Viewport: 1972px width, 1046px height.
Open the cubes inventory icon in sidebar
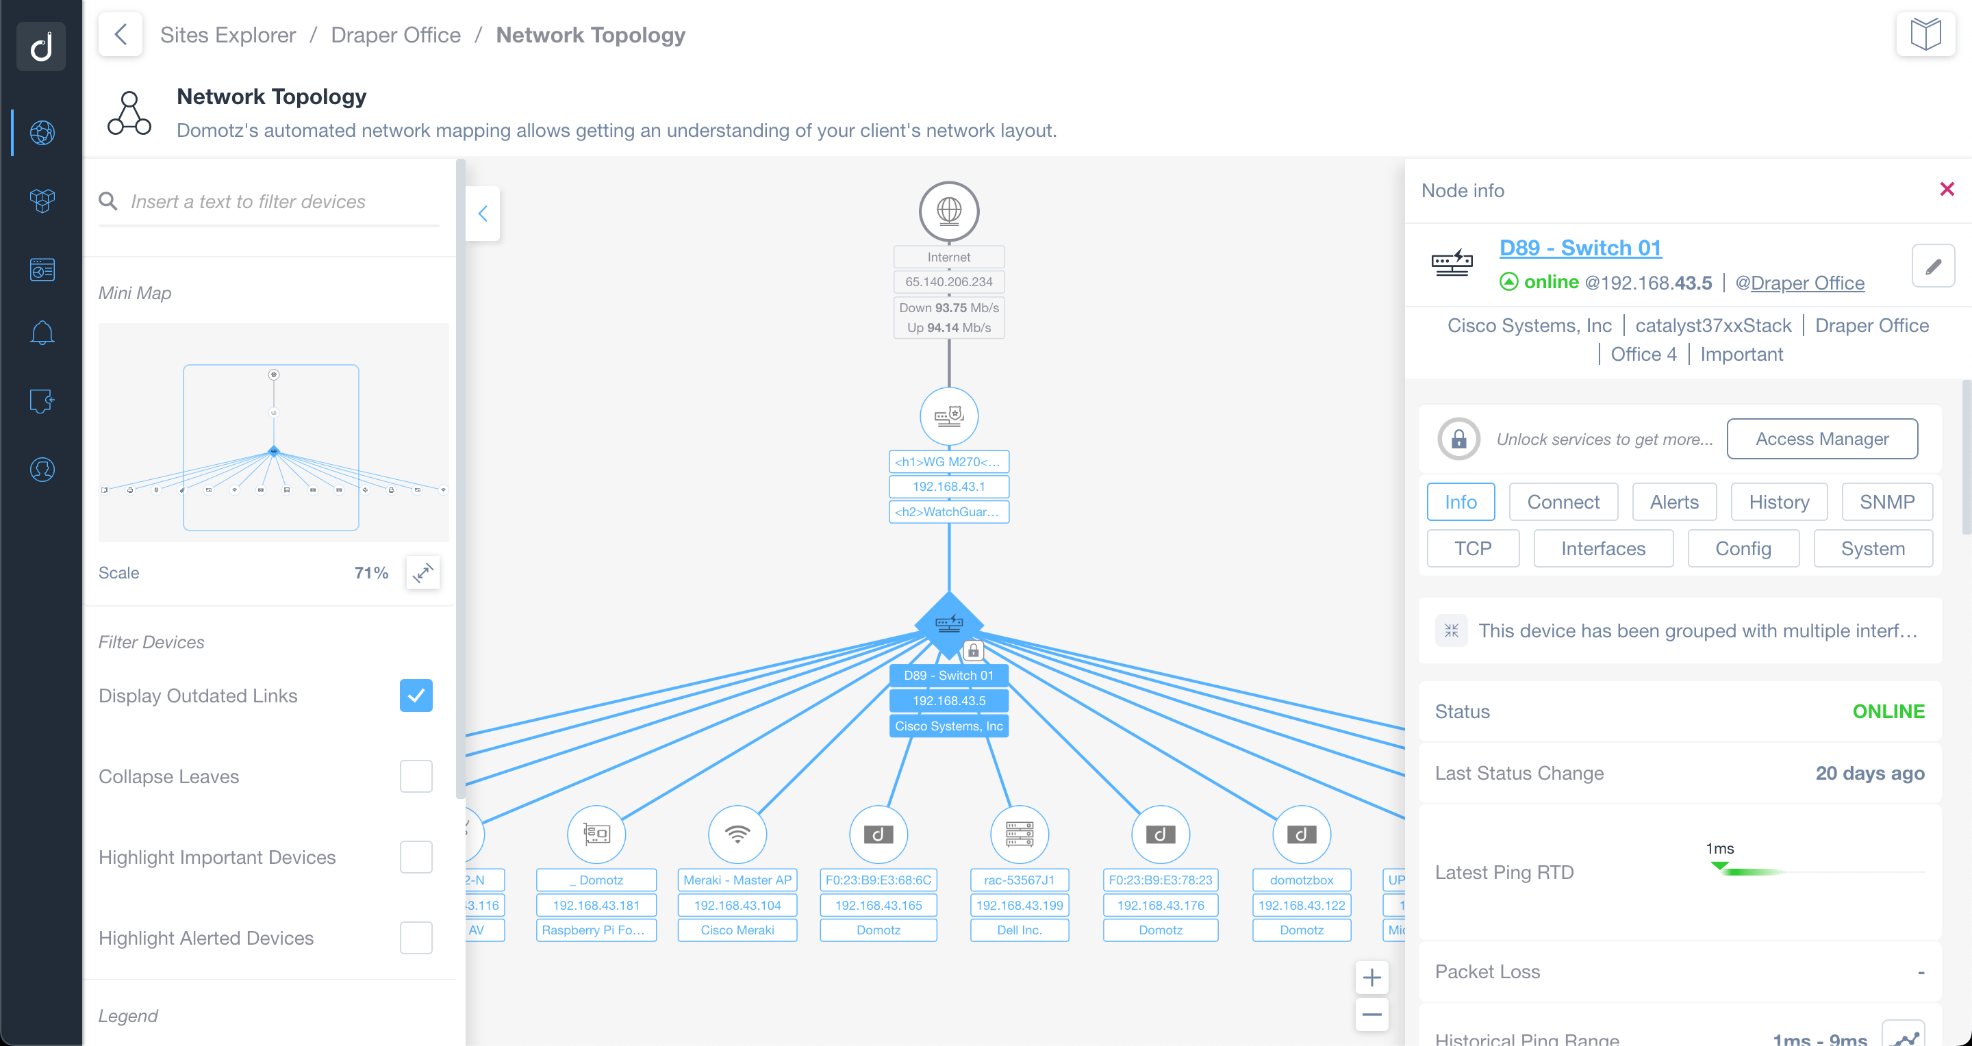coord(42,201)
